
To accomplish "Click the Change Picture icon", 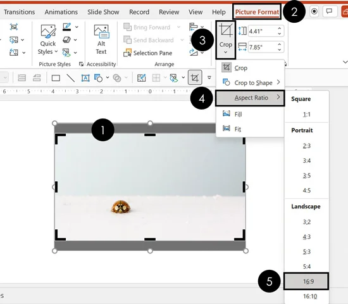I will 14,40.
